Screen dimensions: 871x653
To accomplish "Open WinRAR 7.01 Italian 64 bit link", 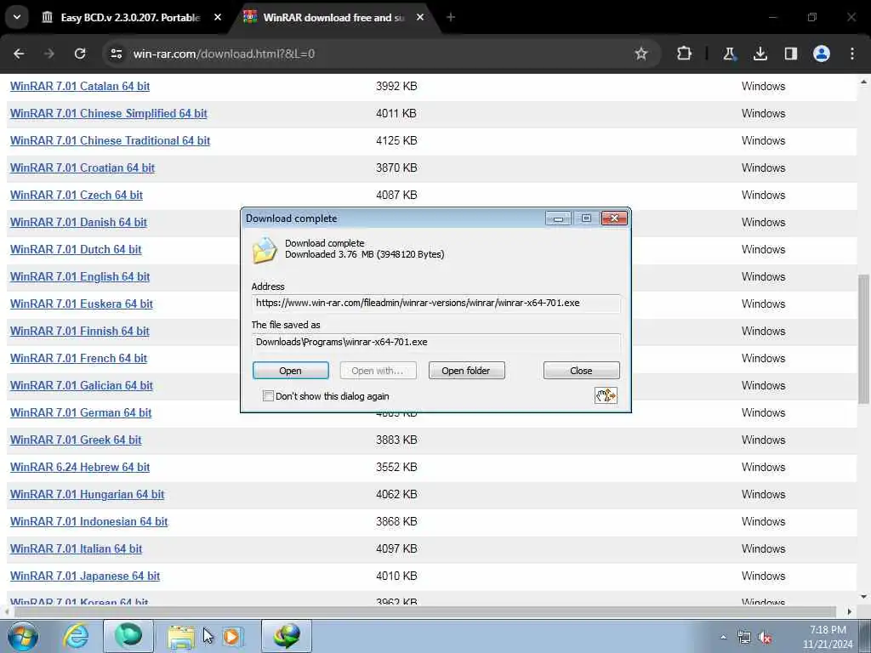I will [x=76, y=548].
